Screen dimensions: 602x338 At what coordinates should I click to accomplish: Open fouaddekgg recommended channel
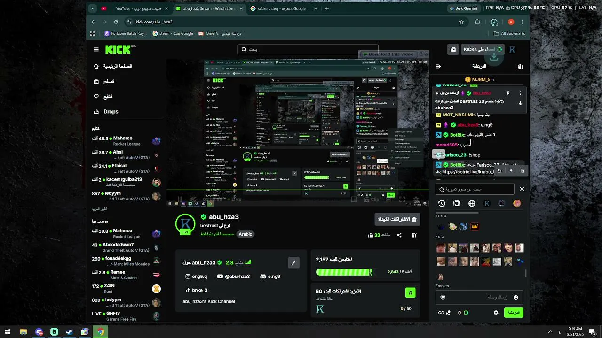(x=127, y=261)
